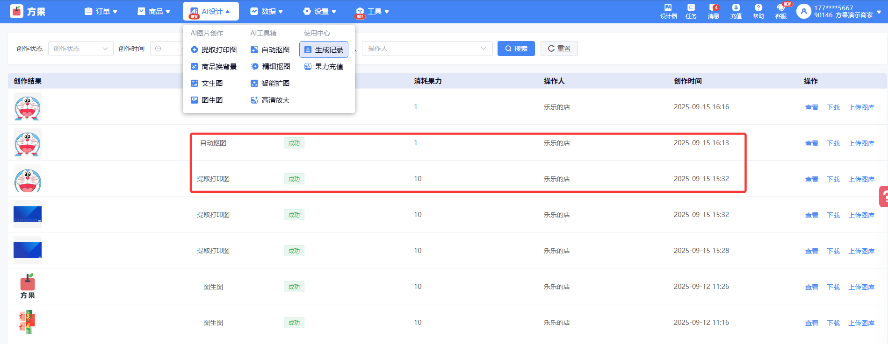888x344 pixels.
Task: Open the 方果 apple logo thumbnail
Action: 28,286
